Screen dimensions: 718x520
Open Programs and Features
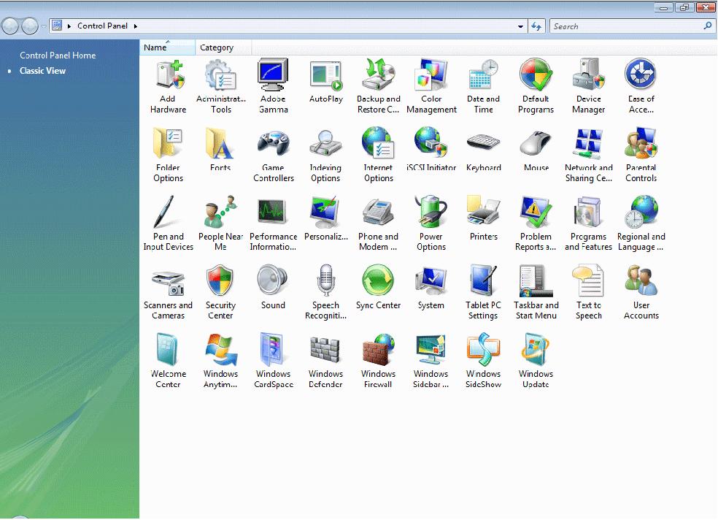588,223
